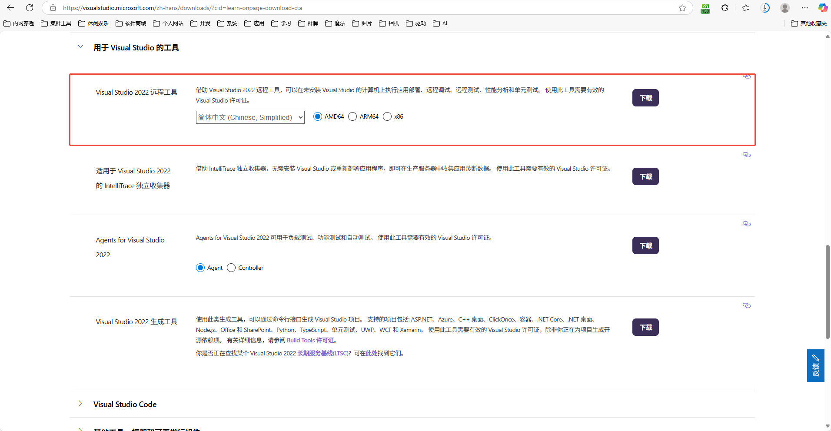Reload the page with the refresh icon

pyautogui.click(x=30, y=8)
